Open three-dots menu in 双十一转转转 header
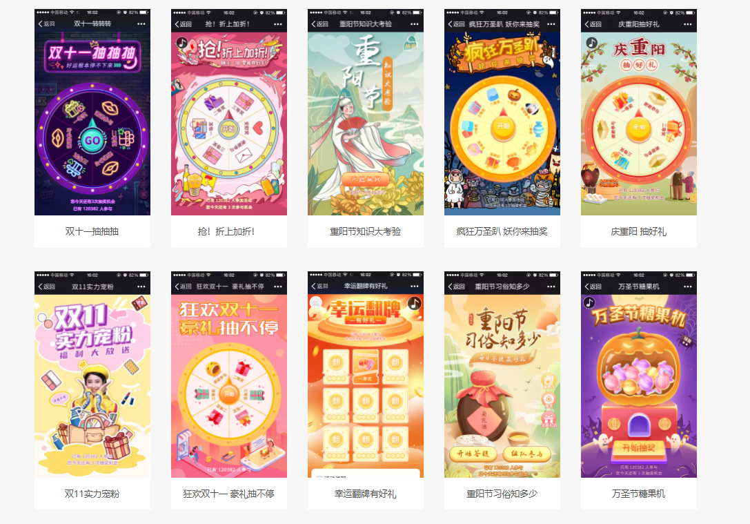The image size is (750, 524). click(141, 24)
